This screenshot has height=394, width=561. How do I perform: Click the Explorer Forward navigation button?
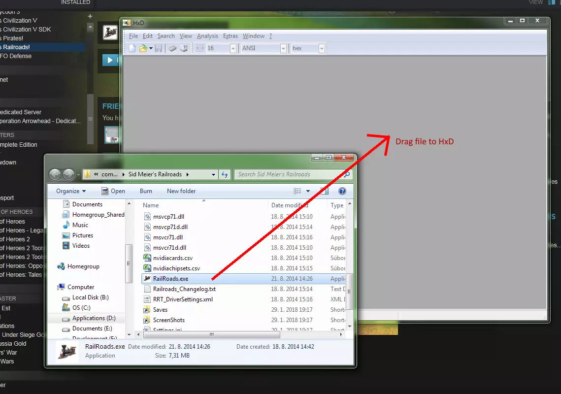tap(68, 175)
